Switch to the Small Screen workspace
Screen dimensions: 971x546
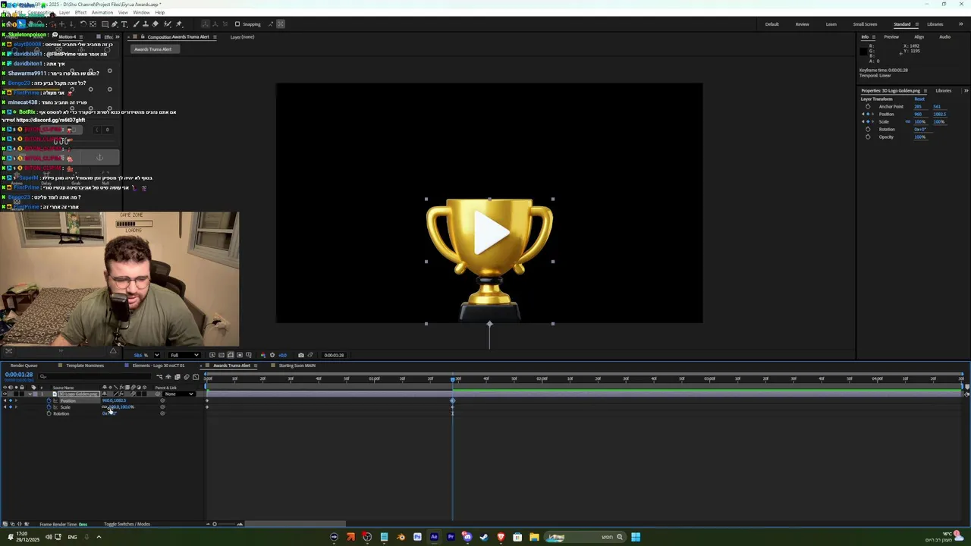pyautogui.click(x=865, y=24)
